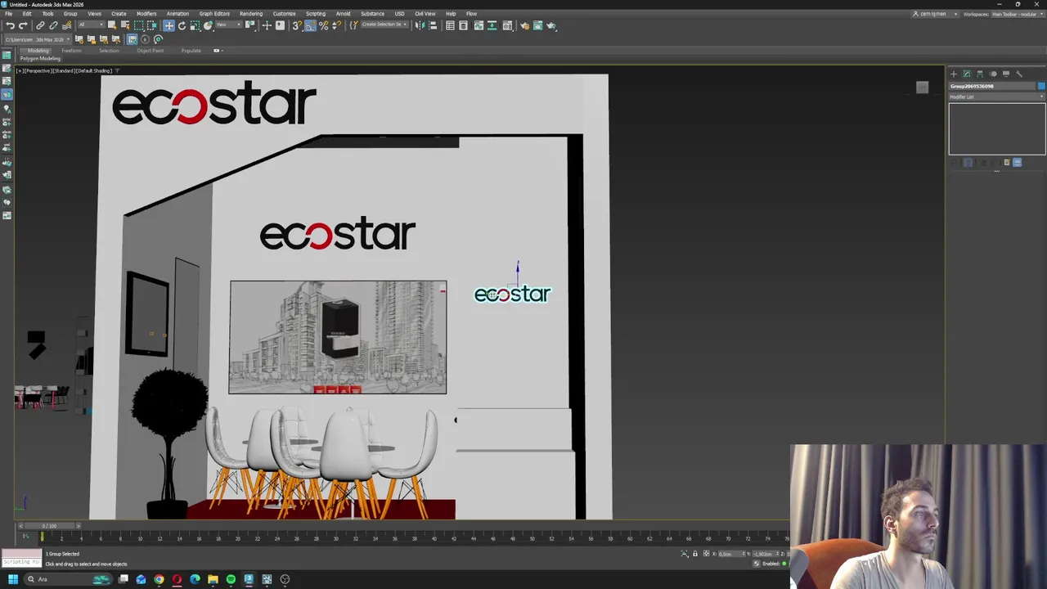Image resolution: width=1047 pixels, height=589 pixels.
Task: Open the Modifiers menu
Action: coord(146,14)
